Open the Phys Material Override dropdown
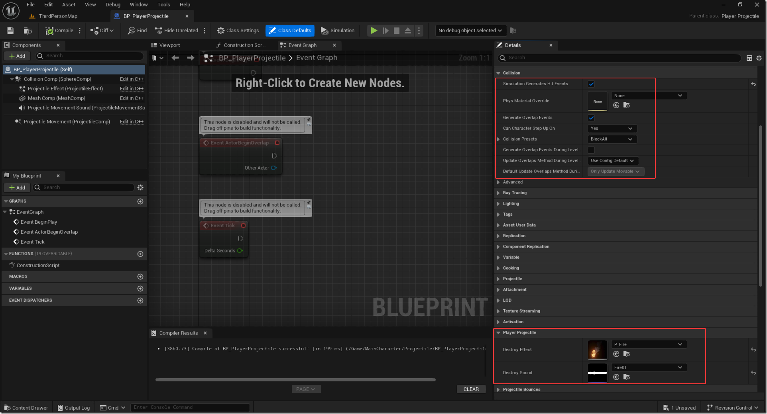Image resolution: width=767 pixels, height=414 pixels. [649, 96]
